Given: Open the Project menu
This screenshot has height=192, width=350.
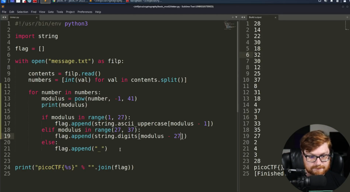Looking at the screenshot, I should point(70,12).
